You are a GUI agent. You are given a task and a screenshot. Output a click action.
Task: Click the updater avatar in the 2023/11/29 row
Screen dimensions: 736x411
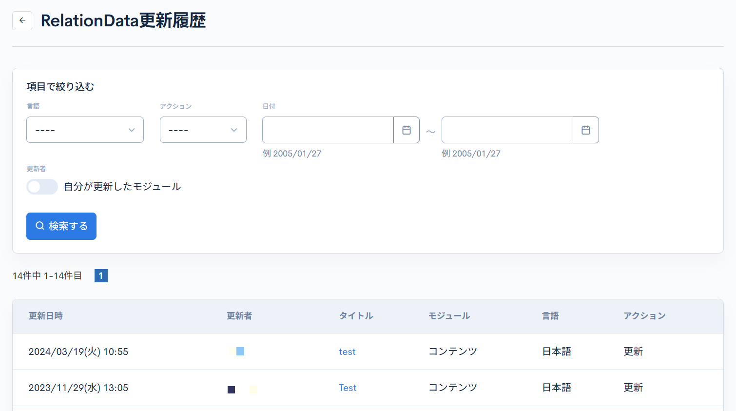pyautogui.click(x=242, y=389)
